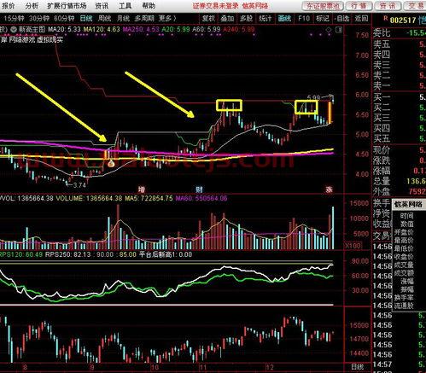
Task: Select the 日线 daily period
Action: [x=86, y=19]
